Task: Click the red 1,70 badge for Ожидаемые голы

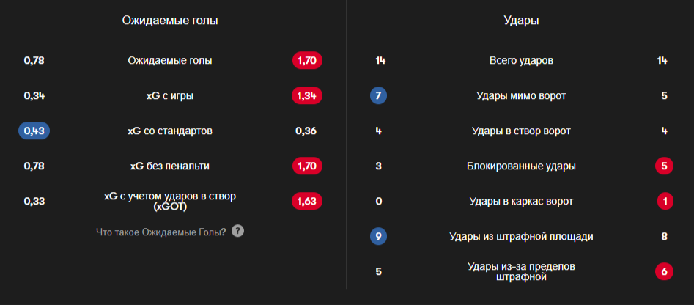Action: point(307,61)
